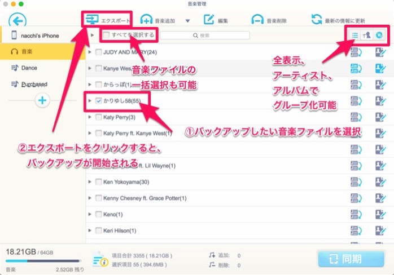Image resolution: width=394 pixels, height=275 pixels.
Task: Select the Purchased playlist in sidebar
Action: (x=34, y=84)
